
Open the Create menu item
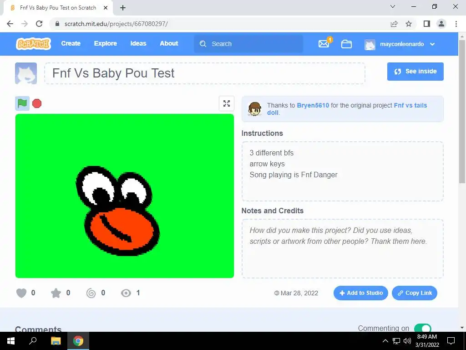[71, 43]
